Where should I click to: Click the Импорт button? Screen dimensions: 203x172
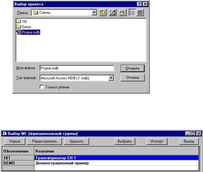(x=157, y=141)
